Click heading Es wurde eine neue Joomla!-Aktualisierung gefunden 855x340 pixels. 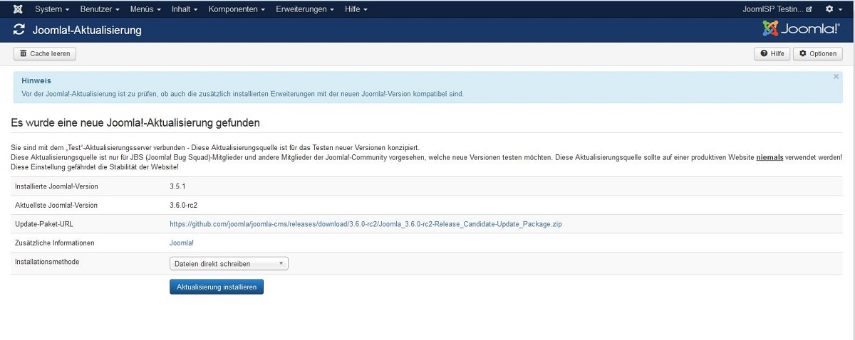(x=135, y=122)
